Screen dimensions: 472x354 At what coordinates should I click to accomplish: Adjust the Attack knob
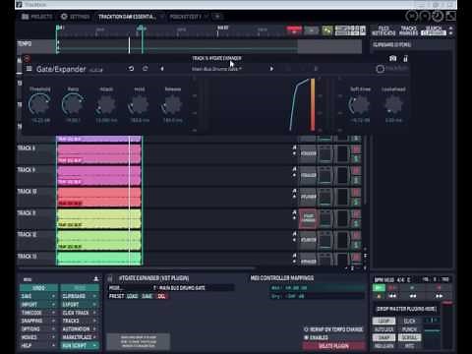[106, 104]
